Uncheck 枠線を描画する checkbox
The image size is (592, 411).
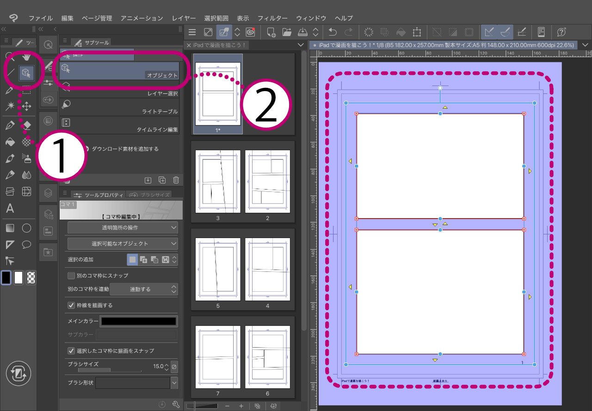coord(71,305)
